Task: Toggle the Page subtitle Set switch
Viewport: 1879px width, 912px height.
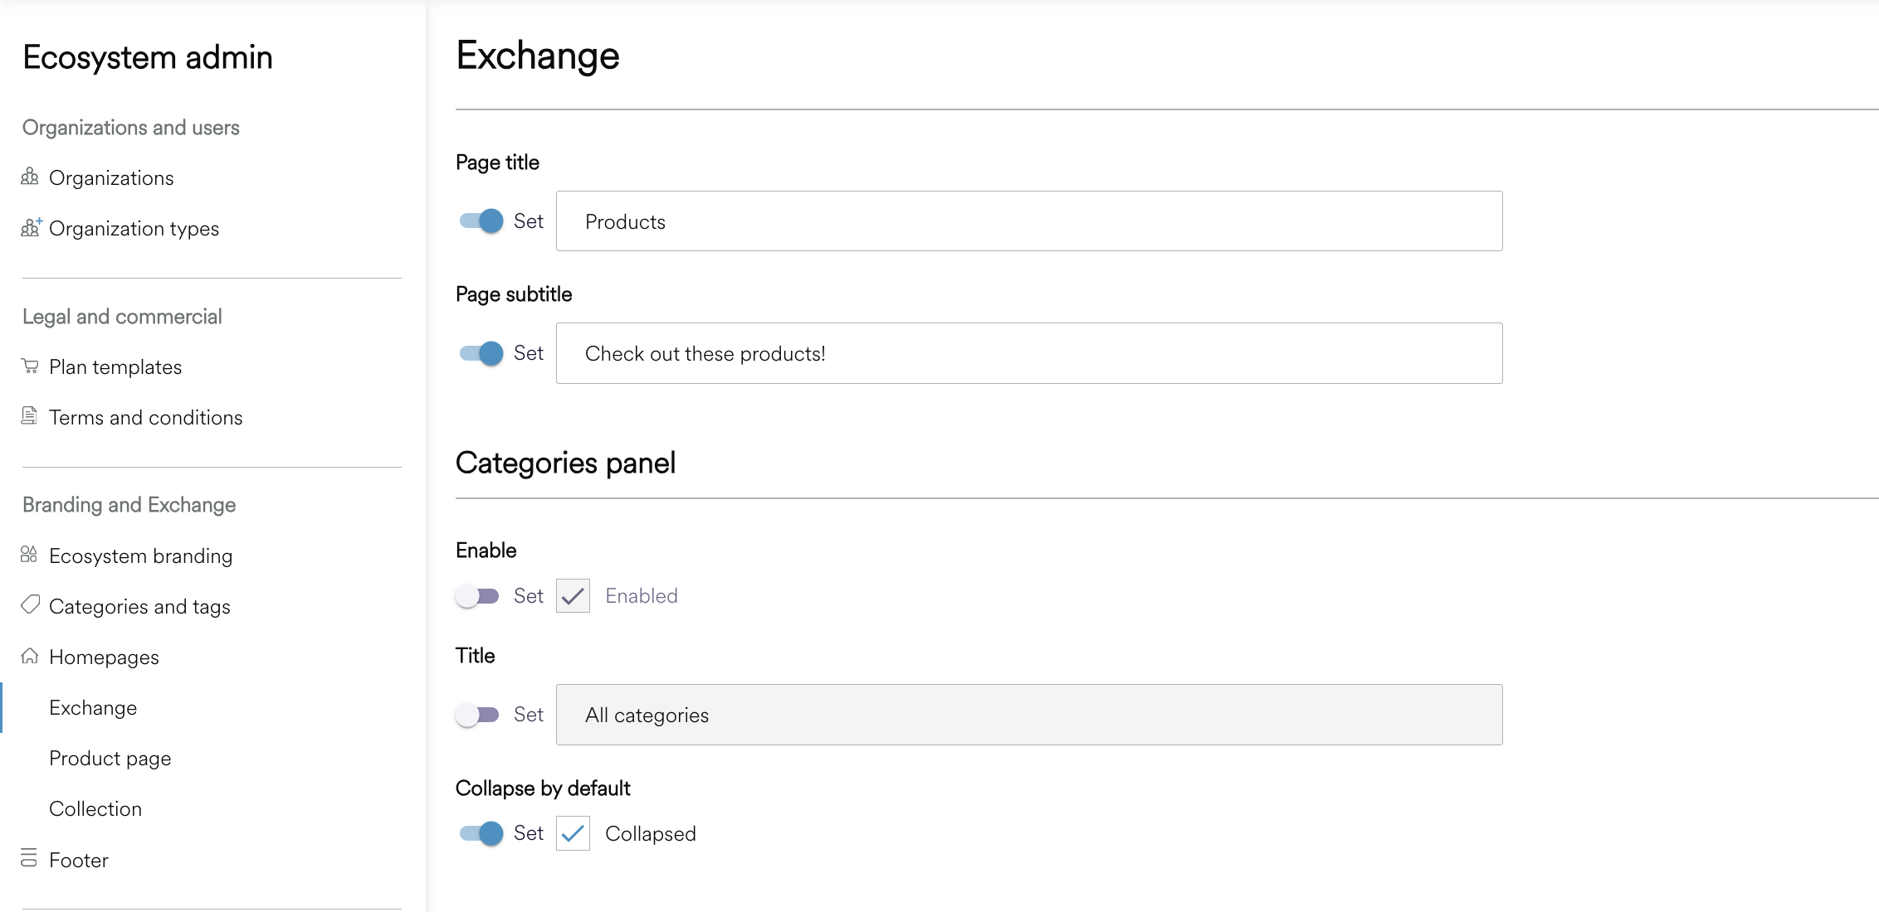Action: click(481, 353)
